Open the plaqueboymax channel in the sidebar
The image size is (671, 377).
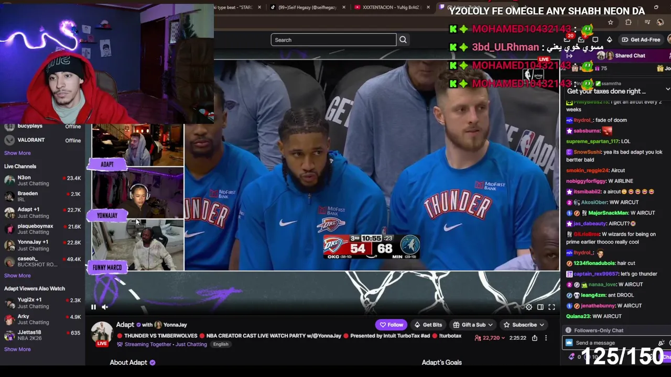tap(42, 229)
